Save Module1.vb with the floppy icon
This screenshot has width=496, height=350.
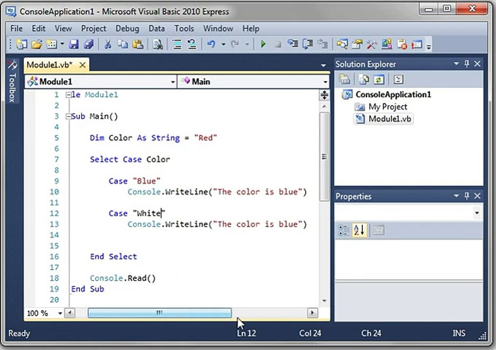[x=74, y=44]
